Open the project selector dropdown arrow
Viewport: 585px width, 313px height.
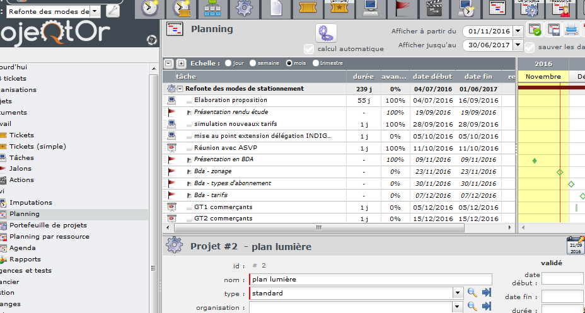click(95, 11)
